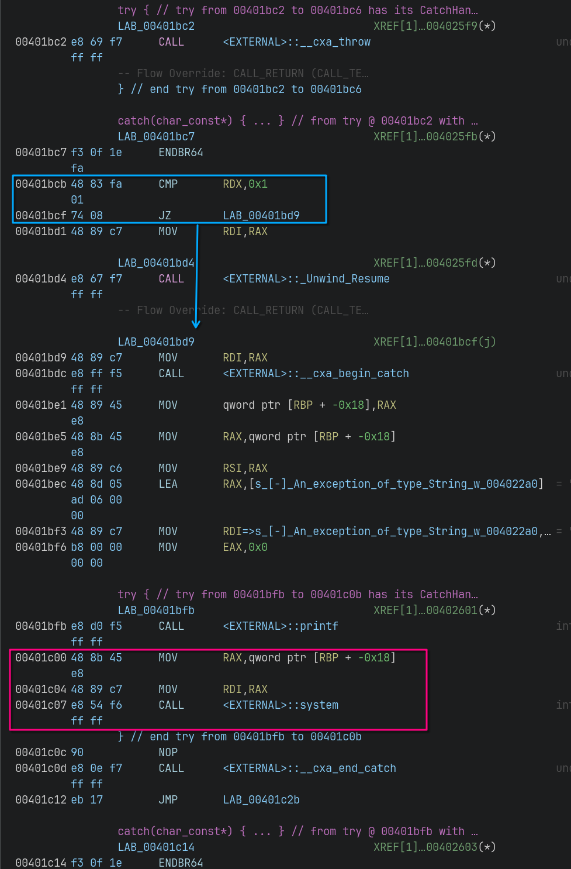
Task: Select the __cxa_throw call target
Action: pyautogui.click(x=296, y=42)
